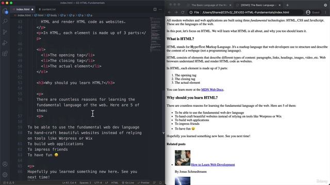Viewport: 330px width, 185px height.
Task: Click the laptop post thumbnail image
Action: pyautogui.click(x=183, y=158)
